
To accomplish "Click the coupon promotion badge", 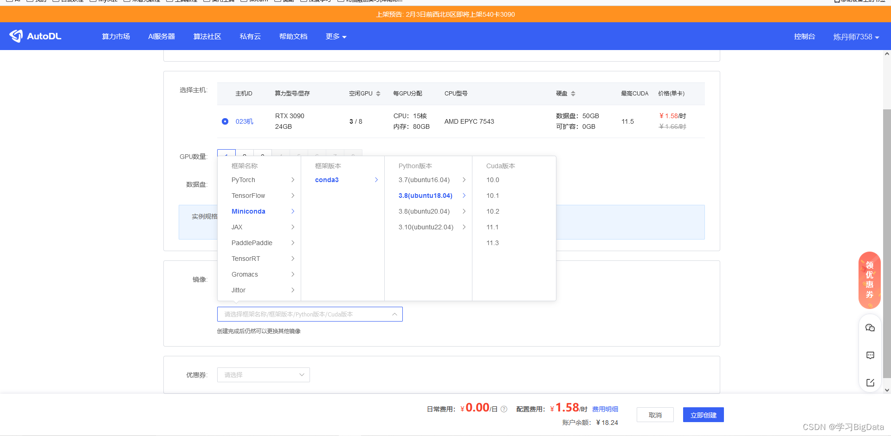I will click(x=870, y=280).
